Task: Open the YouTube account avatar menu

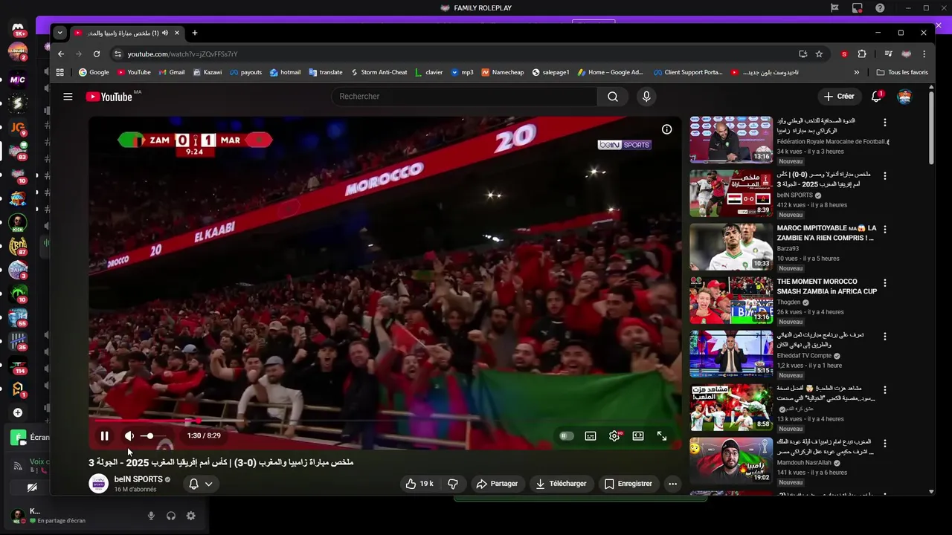Action: coord(904,97)
